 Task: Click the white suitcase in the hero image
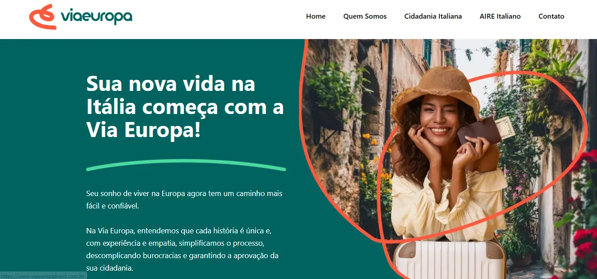[x=449, y=259]
